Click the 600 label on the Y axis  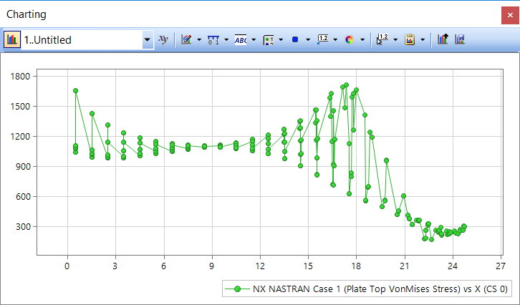coord(22,197)
